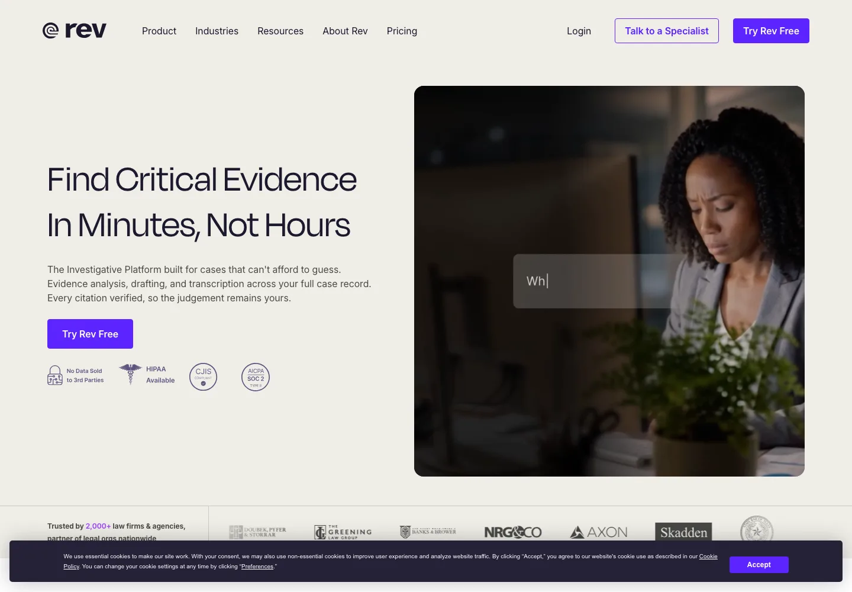Click the Login link
The width and height of the screenshot is (852, 592).
[579, 31]
